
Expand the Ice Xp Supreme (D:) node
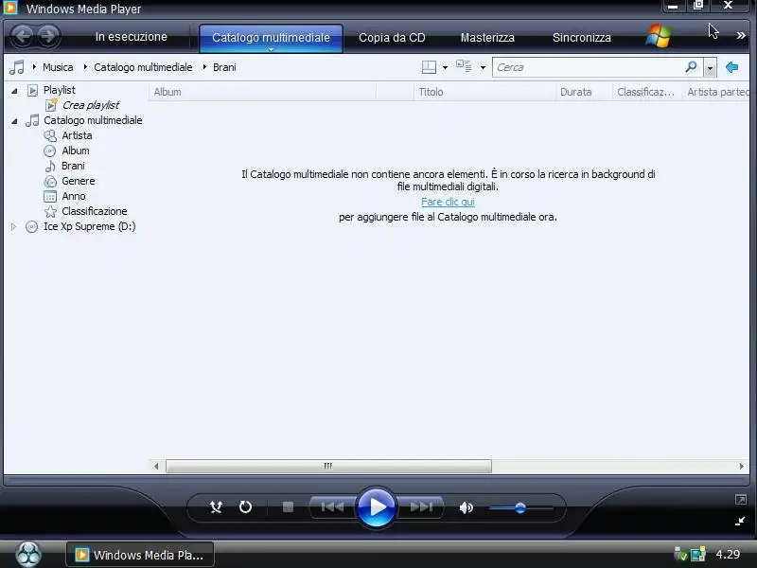click(13, 226)
